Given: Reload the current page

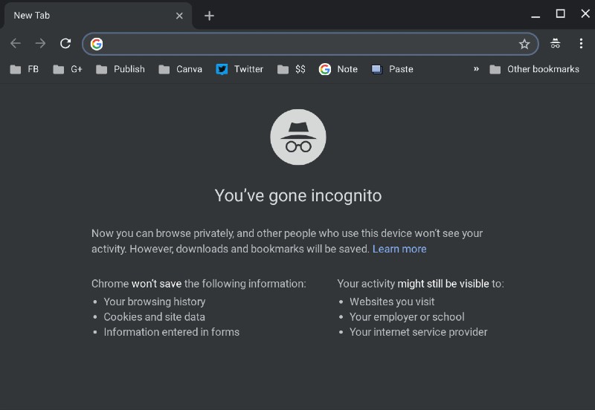Looking at the screenshot, I should coord(65,44).
